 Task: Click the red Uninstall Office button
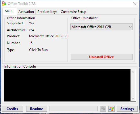coord(101,57)
